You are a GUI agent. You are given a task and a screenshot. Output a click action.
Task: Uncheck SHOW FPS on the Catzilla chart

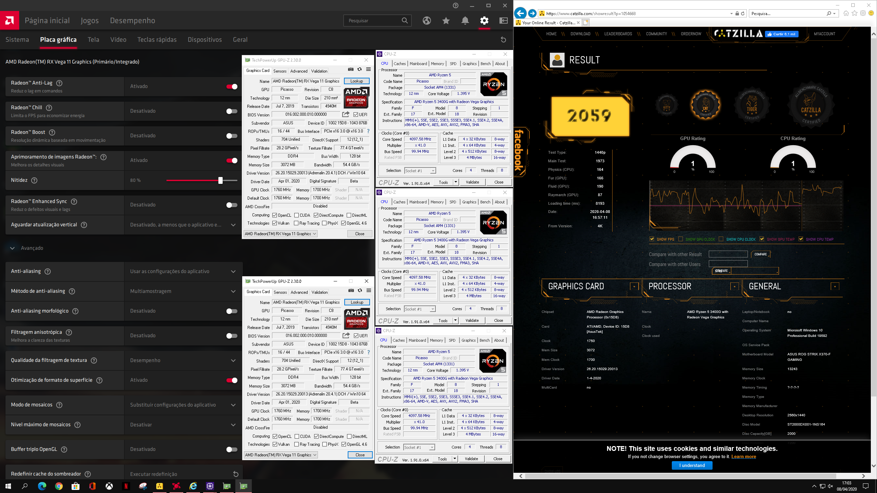pos(652,239)
